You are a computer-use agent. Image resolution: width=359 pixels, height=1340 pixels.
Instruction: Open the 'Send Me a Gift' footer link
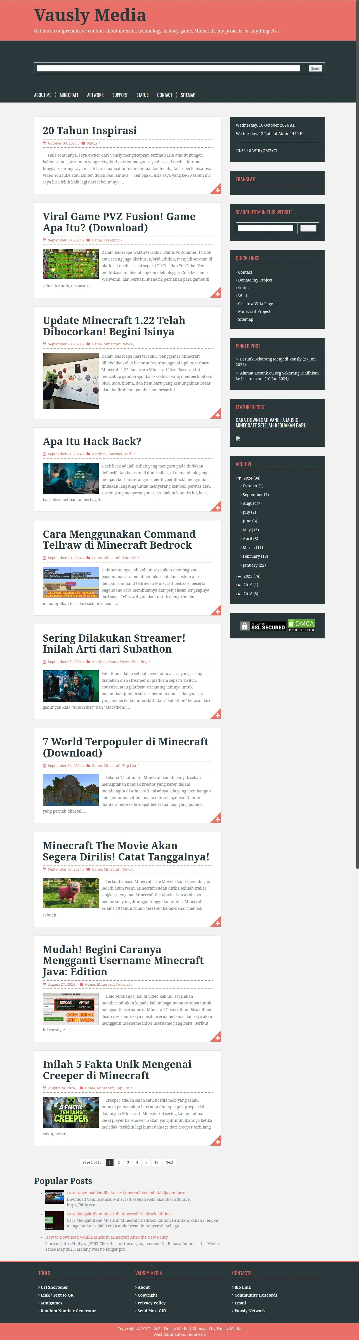[x=152, y=1311]
